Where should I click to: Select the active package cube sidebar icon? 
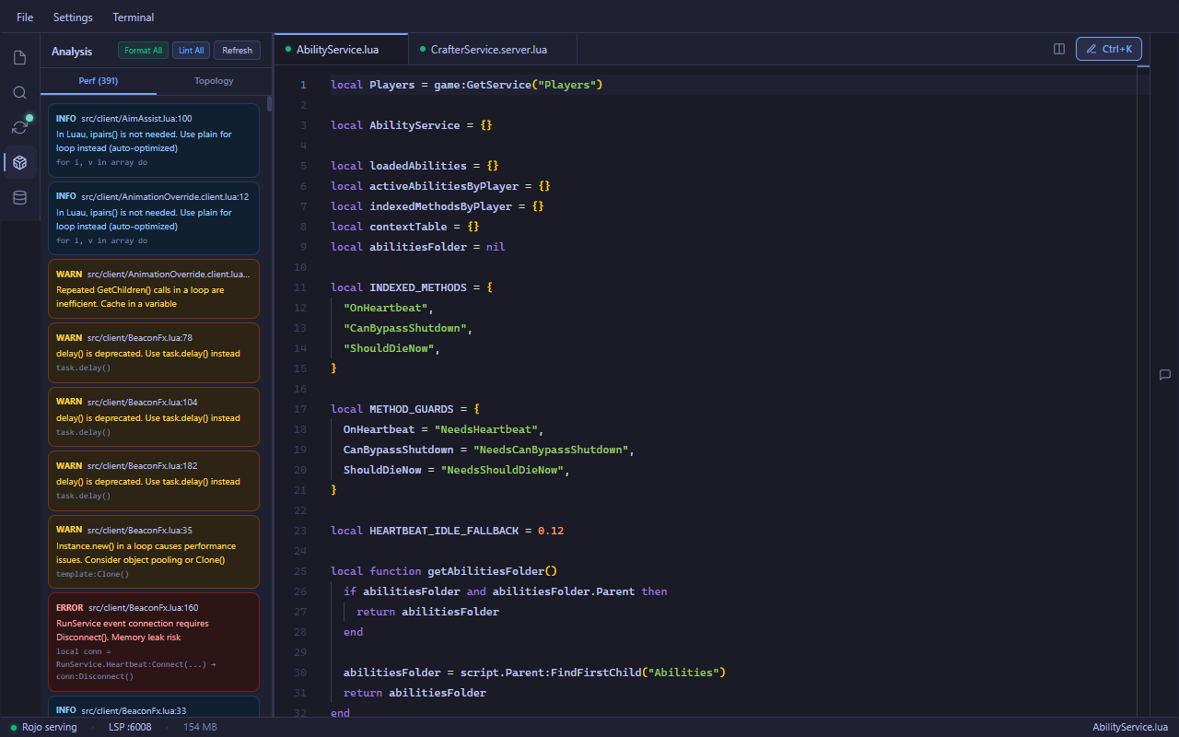(x=19, y=162)
